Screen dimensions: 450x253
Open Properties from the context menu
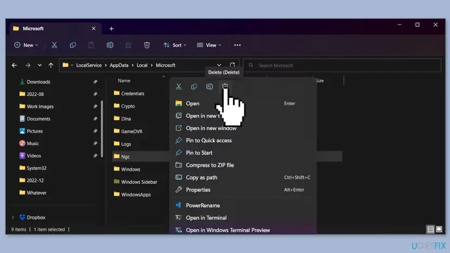(x=243, y=190)
